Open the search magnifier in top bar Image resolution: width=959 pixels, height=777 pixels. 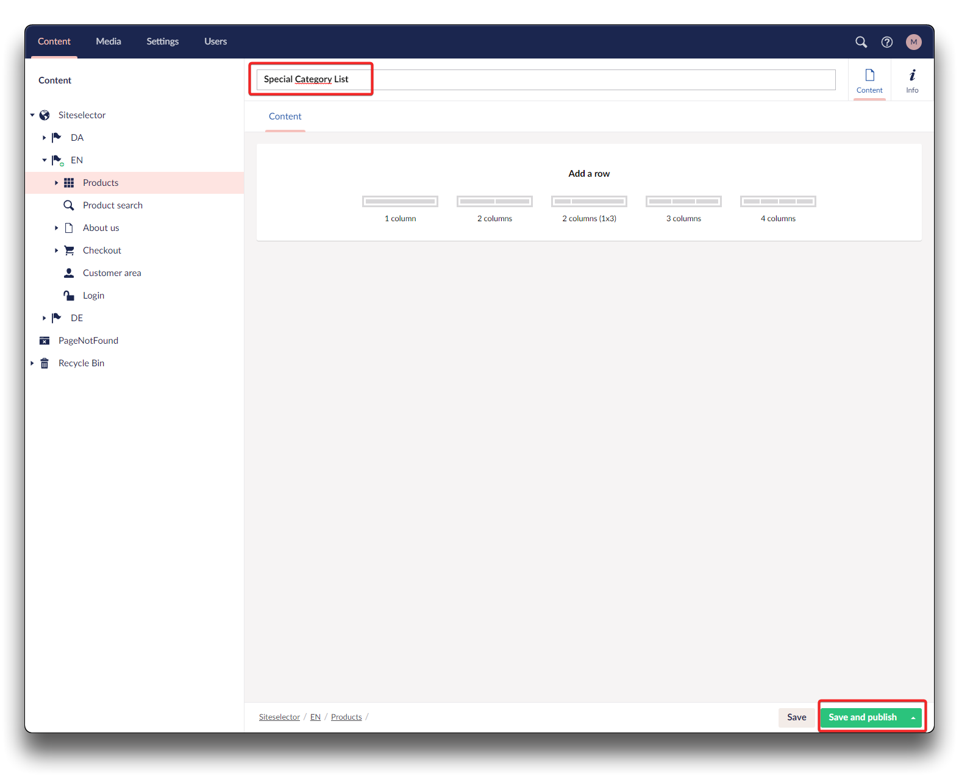[861, 42]
